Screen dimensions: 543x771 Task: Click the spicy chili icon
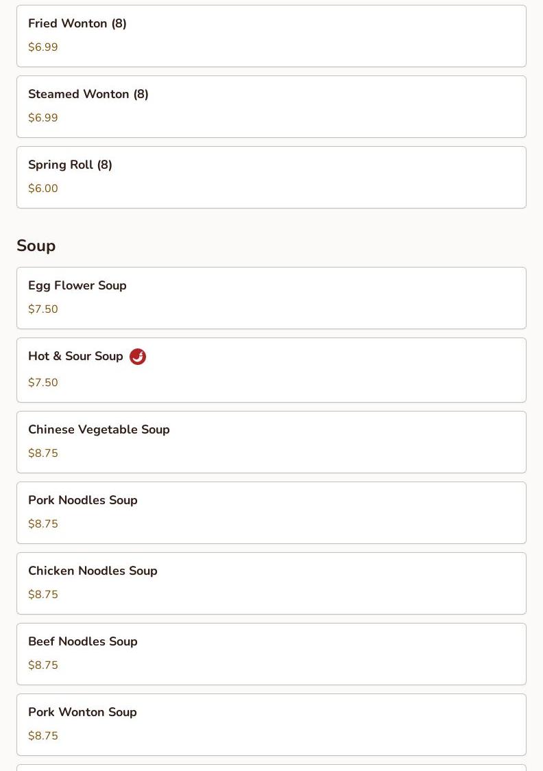coord(138,357)
